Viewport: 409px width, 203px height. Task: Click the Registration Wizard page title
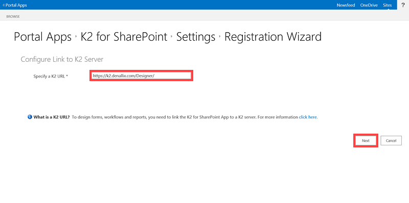coord(273,37)
